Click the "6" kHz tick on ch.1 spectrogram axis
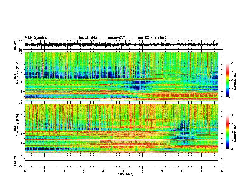This screenshot has width=249, height=192. point(22,72)
